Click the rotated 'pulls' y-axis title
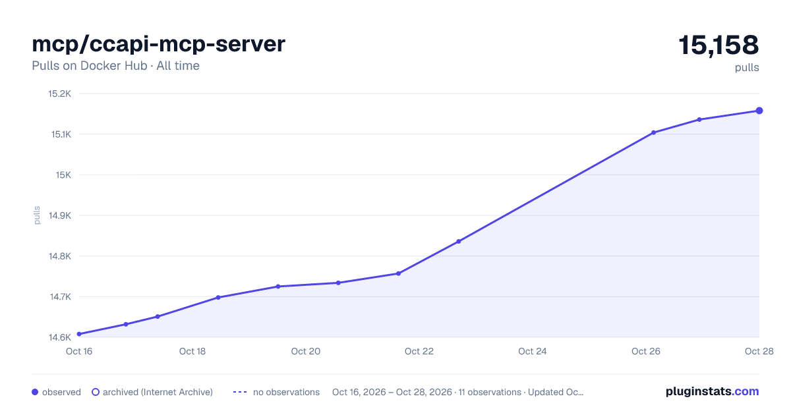This screenshot has height=415, width=791. point(37,215)
